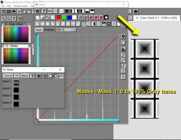Open the Transformation menu
Screen dimensions: 181x140
click(x=21, y=6)
